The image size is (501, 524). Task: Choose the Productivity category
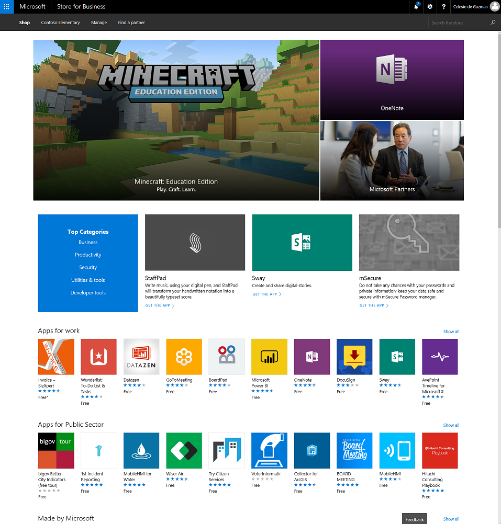click(88, 255)
